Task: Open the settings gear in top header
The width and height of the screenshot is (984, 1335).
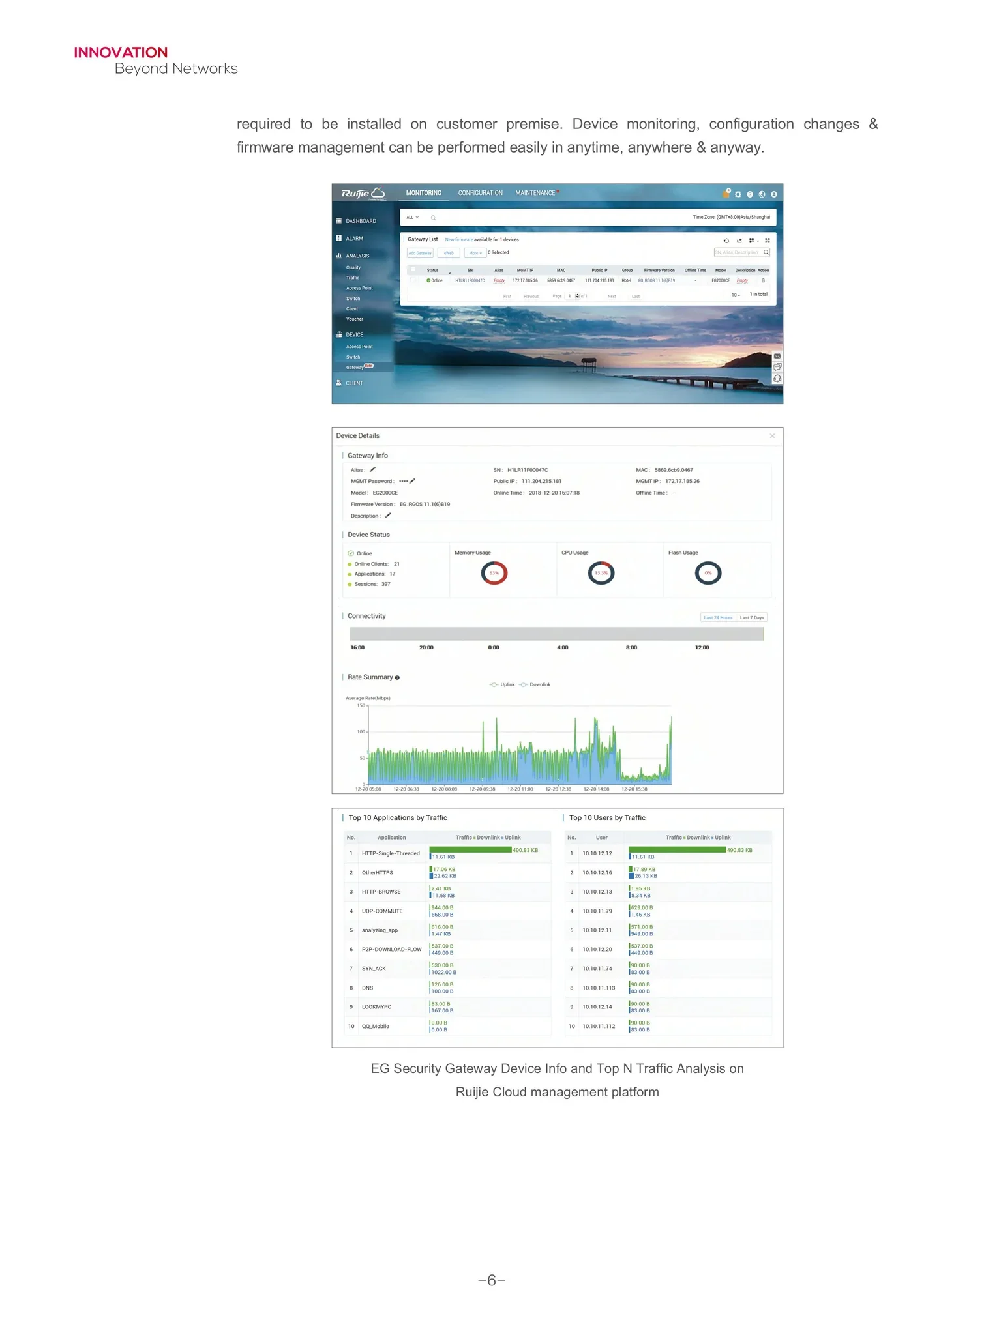Action: [x=738, y=194]
